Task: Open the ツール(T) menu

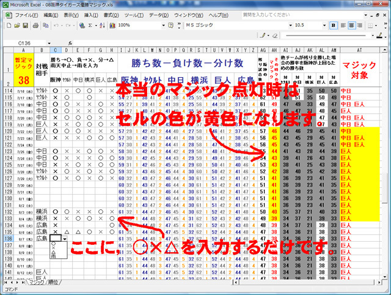Action: [134, 15]
